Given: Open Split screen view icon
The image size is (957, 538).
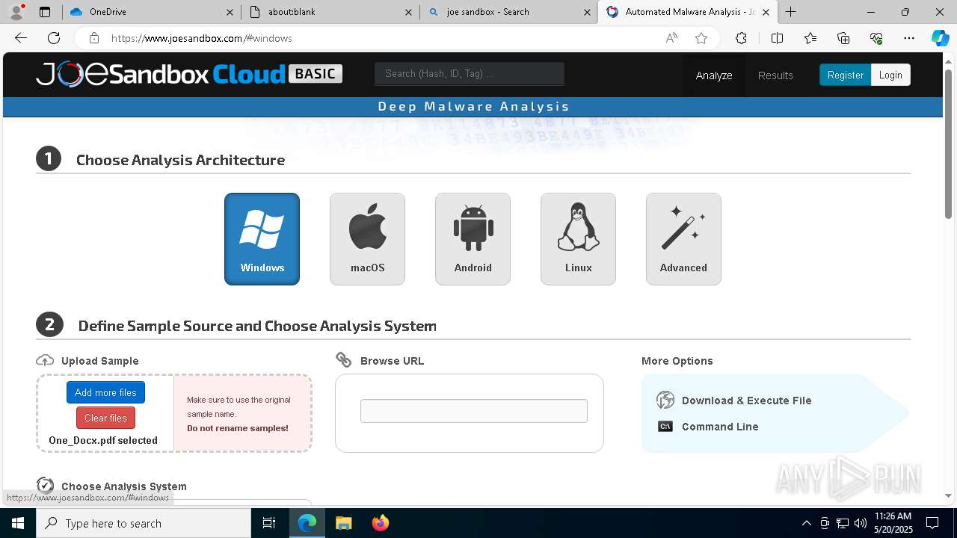Looking at the screenshot, I should pyautogui.click(x=777, y=38).
